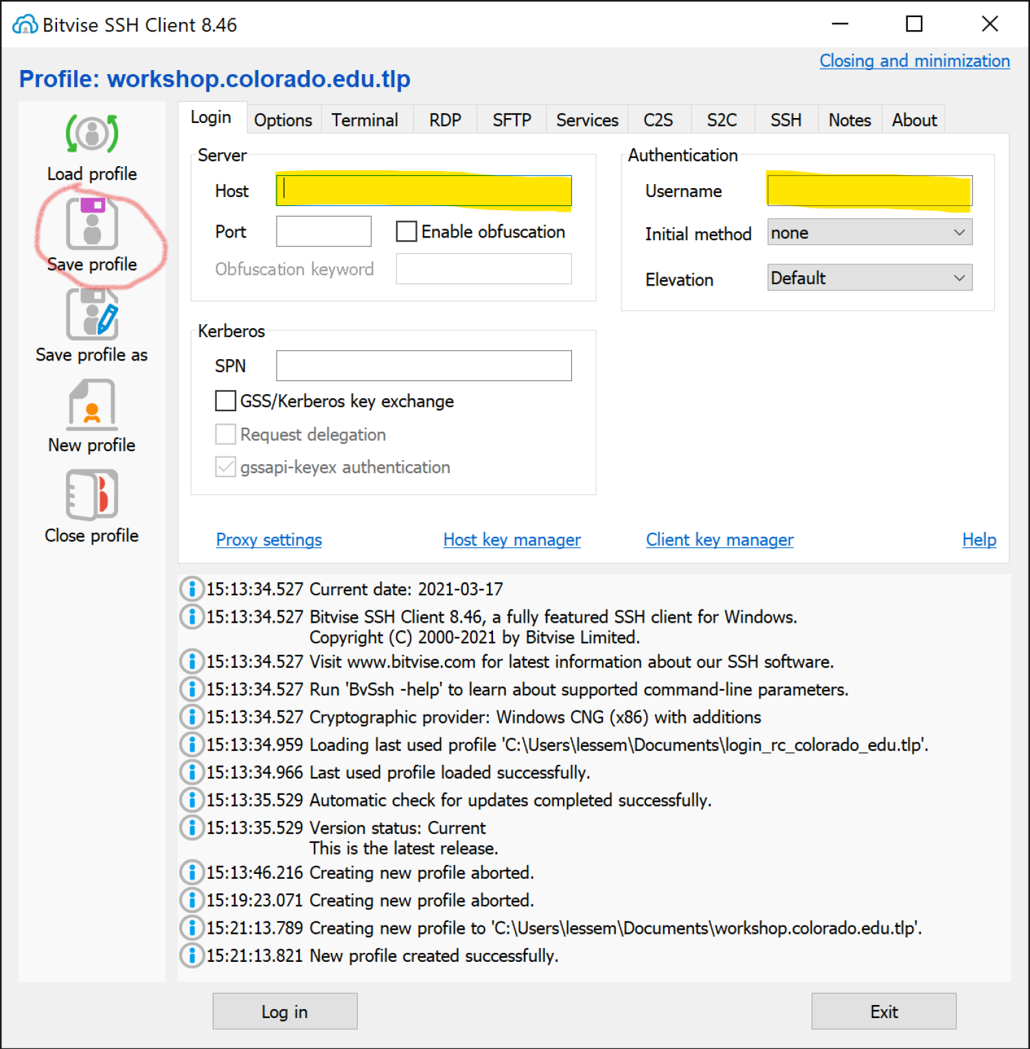Click the Close profile icon
The image size is (1030, 1049).
click(92, 495)
